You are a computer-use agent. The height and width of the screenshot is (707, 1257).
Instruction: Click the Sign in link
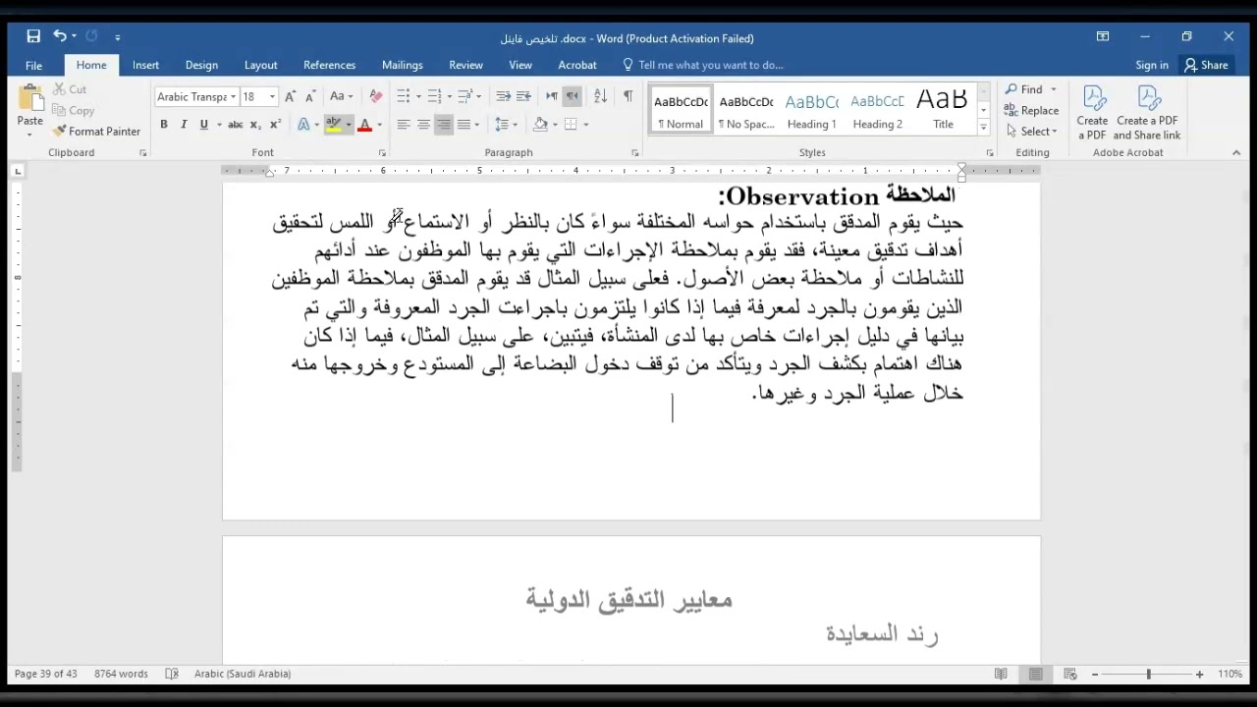click(1152, 65)
